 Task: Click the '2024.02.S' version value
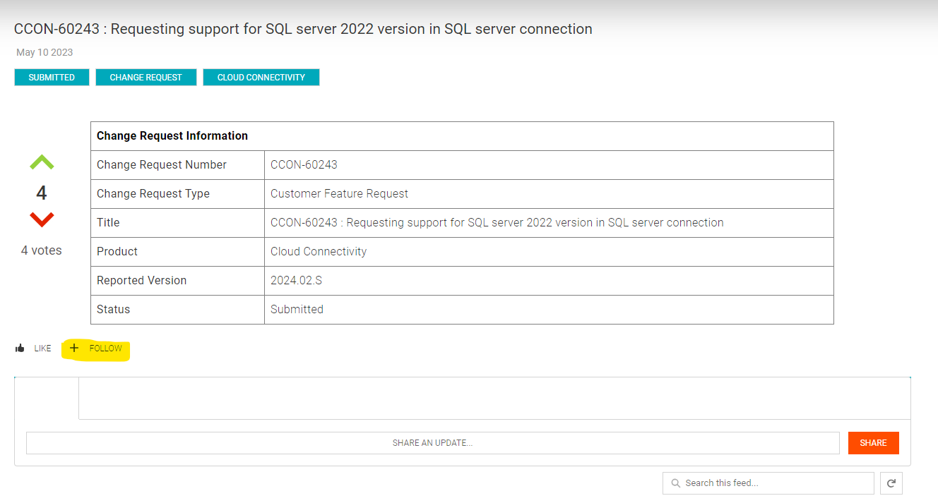pyautogui.click(x=549, y=281)
